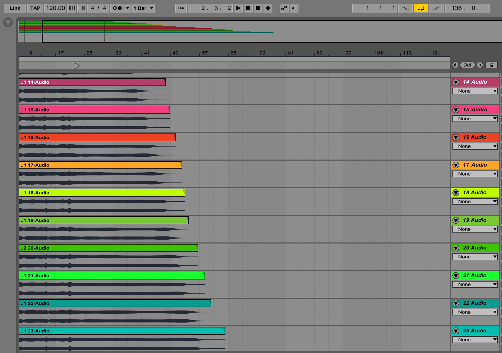This screenshot has height=353, width=502.
Task: Fold the 14 Audio track
Action: 456,82
